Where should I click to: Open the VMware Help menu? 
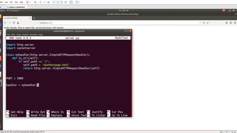click(21, 2)
